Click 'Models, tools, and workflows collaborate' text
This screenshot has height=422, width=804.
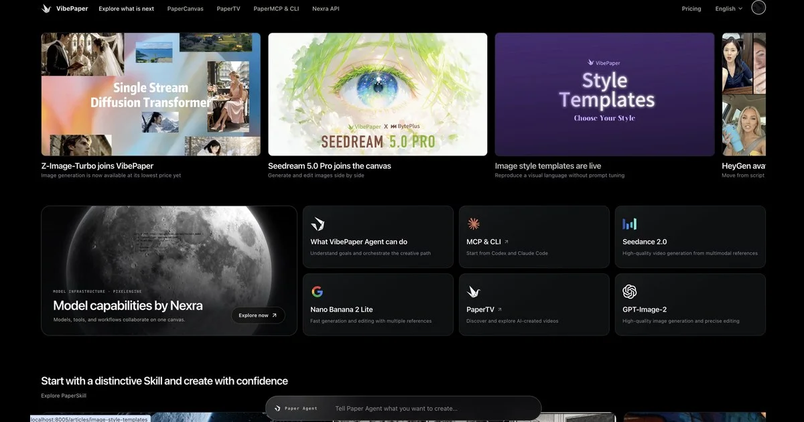(x=119, y=320)
